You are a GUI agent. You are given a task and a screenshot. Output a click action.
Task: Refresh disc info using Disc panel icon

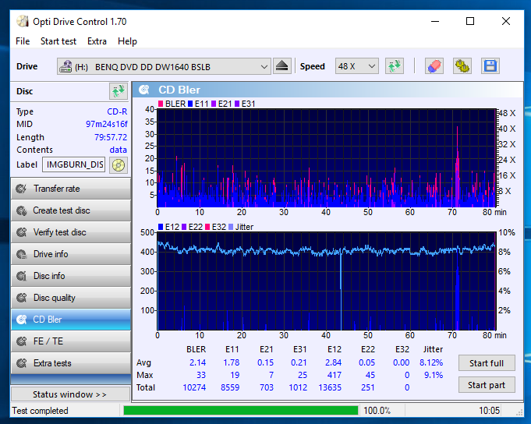(x=119, y=91)
